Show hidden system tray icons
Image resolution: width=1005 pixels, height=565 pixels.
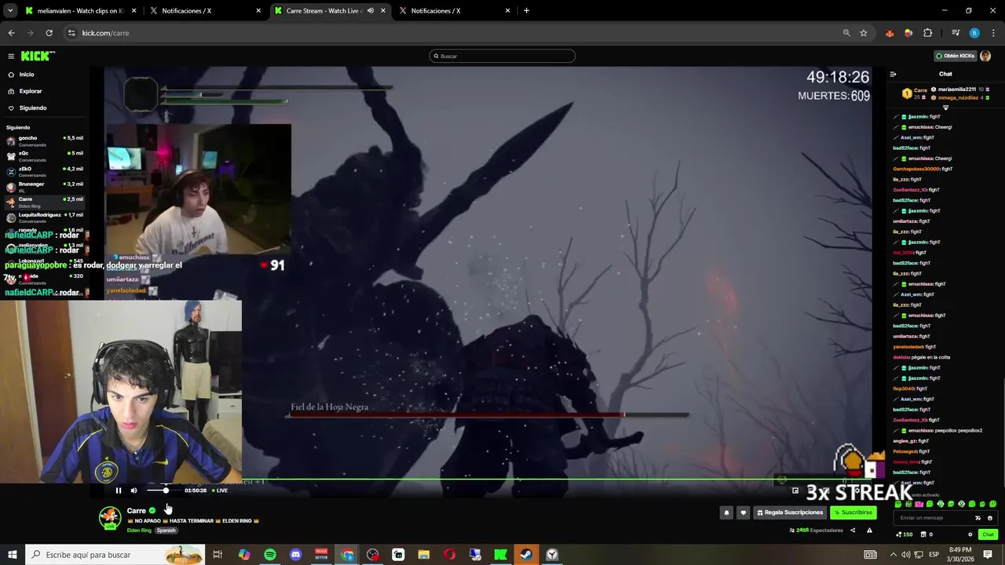tap(892, 555)
